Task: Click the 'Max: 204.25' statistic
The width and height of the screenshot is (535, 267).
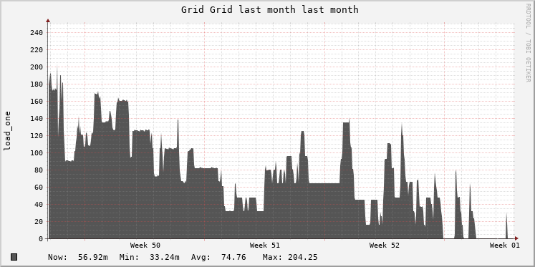Action: point(290,257)
